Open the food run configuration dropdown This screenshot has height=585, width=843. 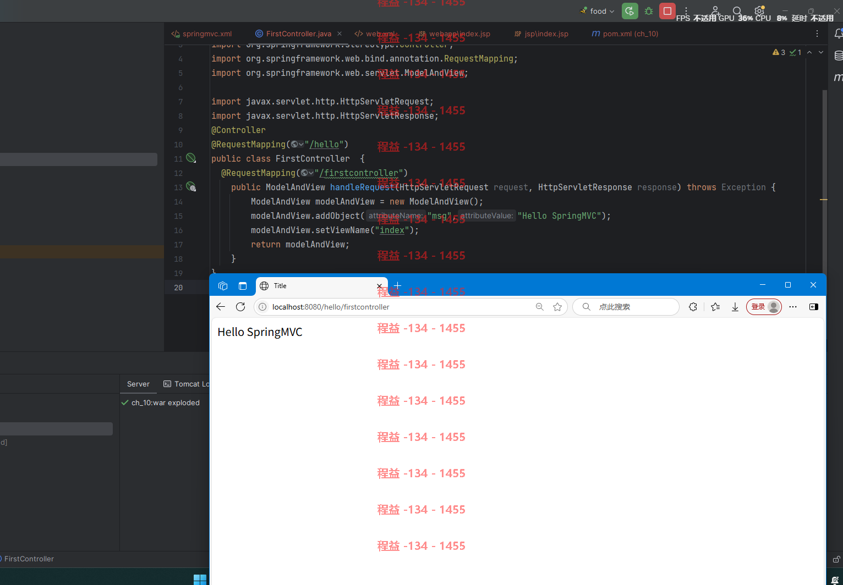598,11
